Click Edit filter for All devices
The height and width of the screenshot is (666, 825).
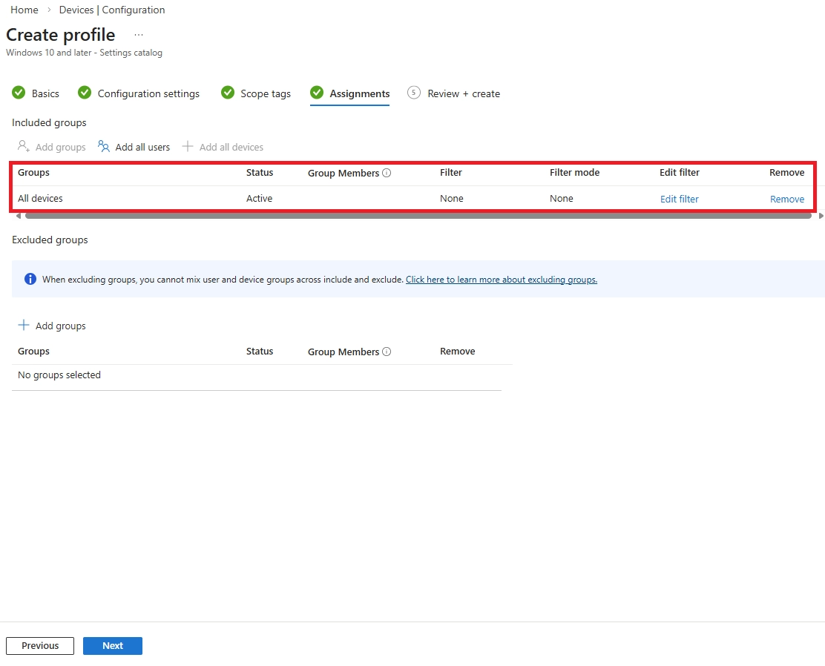point(679,199)
